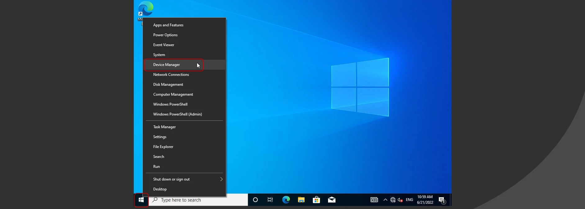
Task: Expand Shut down or sign out submenu
Action: [x=184, y=179]
